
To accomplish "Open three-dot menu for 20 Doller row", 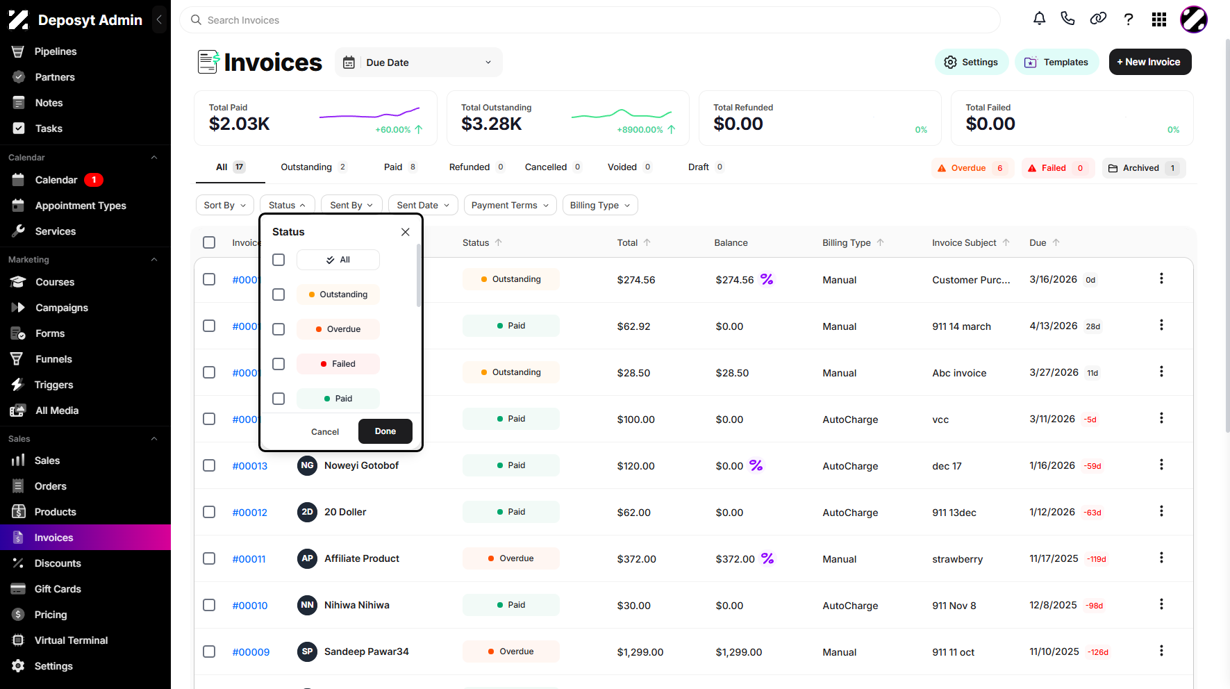I will pos(1161,511).
